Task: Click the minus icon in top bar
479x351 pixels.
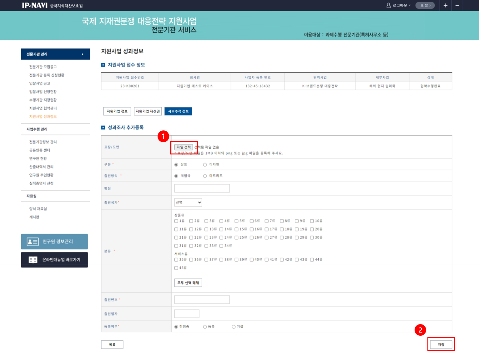Action: 457,6
